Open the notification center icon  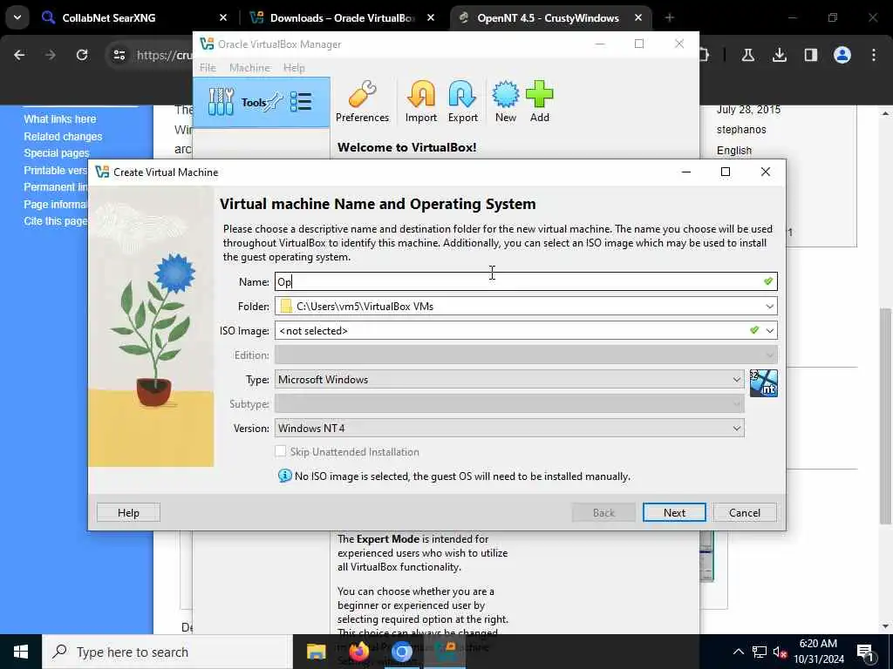coord(865,652)
